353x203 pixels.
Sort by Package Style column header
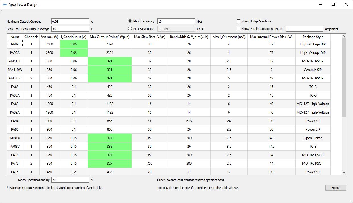[x=313, y=37]
